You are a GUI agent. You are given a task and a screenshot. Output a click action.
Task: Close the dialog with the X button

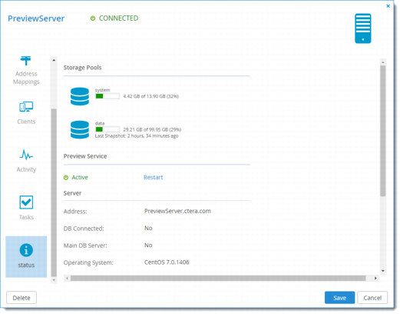click(388, 6)
